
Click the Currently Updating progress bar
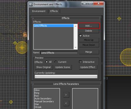coord(66,76)
